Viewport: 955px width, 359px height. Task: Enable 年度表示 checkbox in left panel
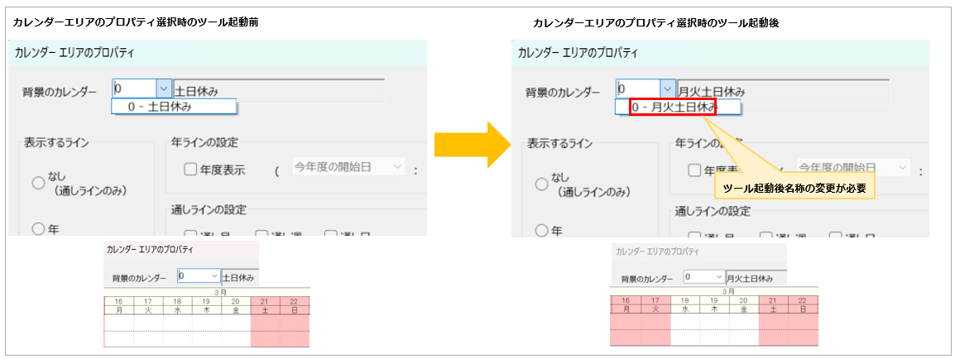coord(190,170)
